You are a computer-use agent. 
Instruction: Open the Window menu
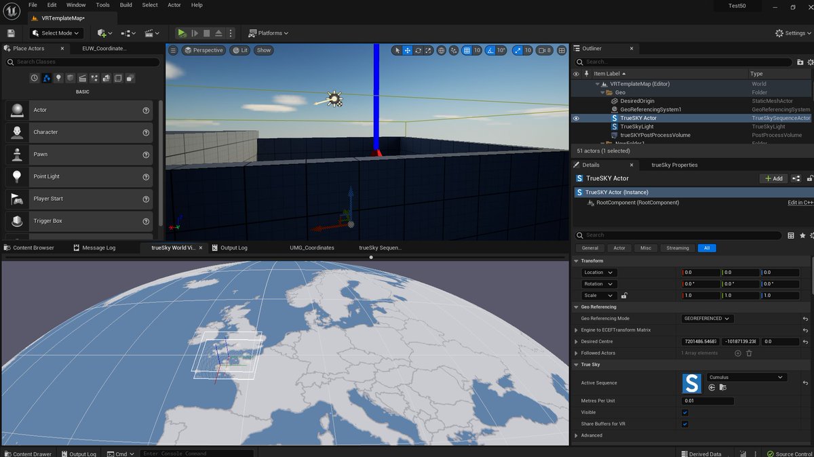click(76, 5)
